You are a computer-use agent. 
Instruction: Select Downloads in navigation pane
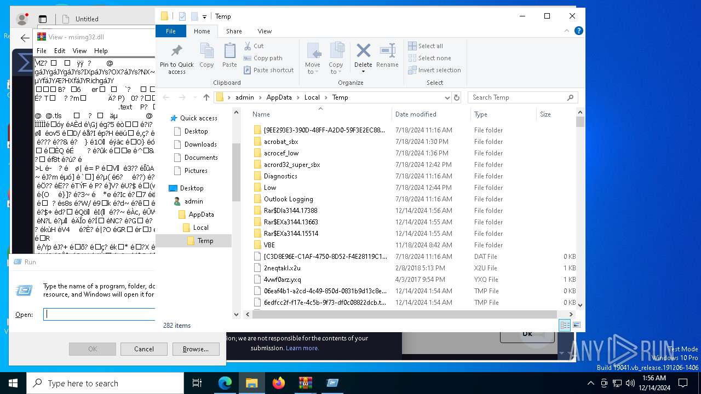coord(200,144)
